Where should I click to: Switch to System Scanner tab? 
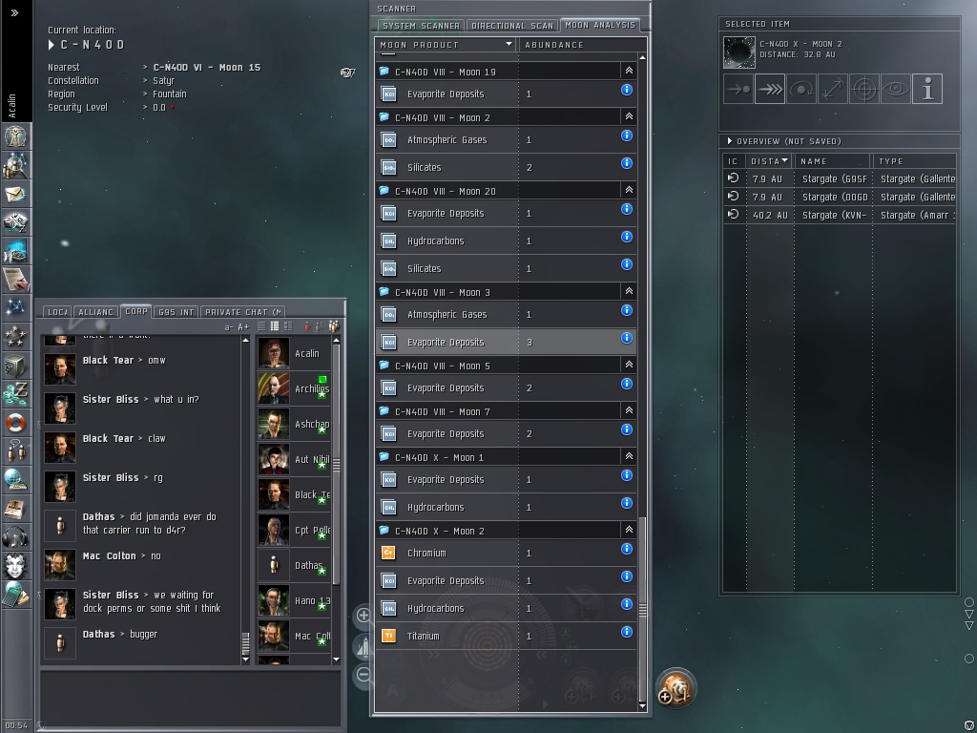pos(421,26)
